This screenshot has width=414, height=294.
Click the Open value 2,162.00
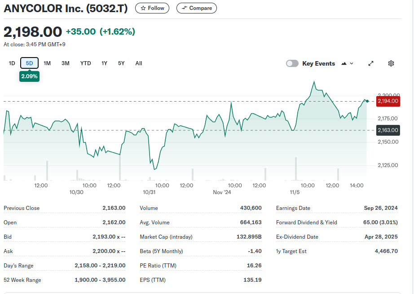(x=114, y=223)
